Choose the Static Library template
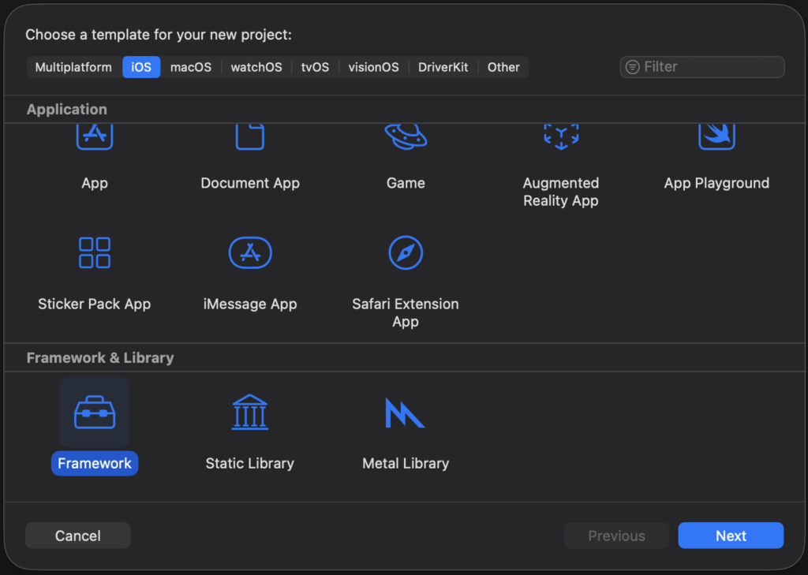 pyautogui.click(x=250, y=413)
